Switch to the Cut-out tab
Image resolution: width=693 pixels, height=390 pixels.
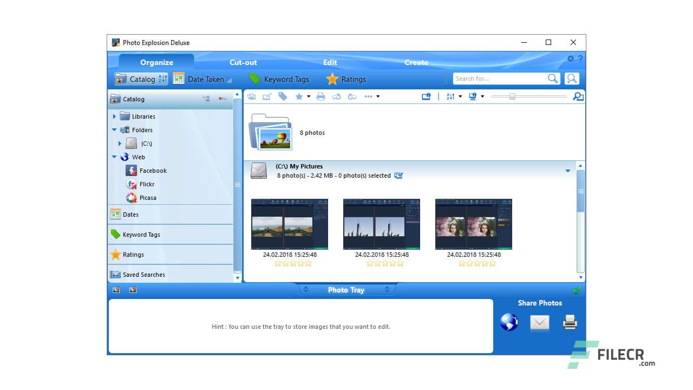pos(243,62)
